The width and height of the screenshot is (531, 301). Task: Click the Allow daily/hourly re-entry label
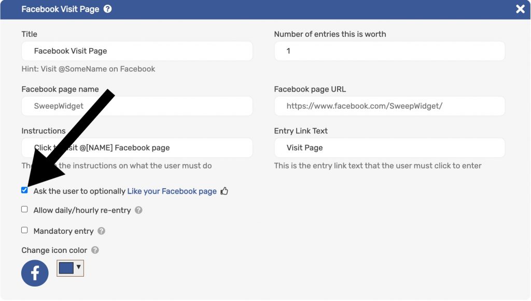coord(82,210)
